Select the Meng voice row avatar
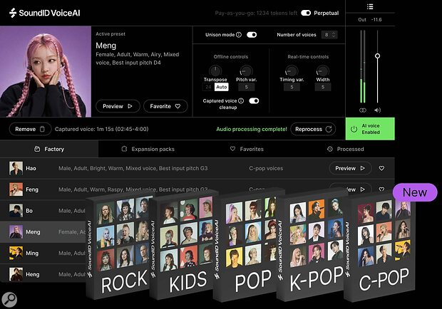 coord(16,232)
